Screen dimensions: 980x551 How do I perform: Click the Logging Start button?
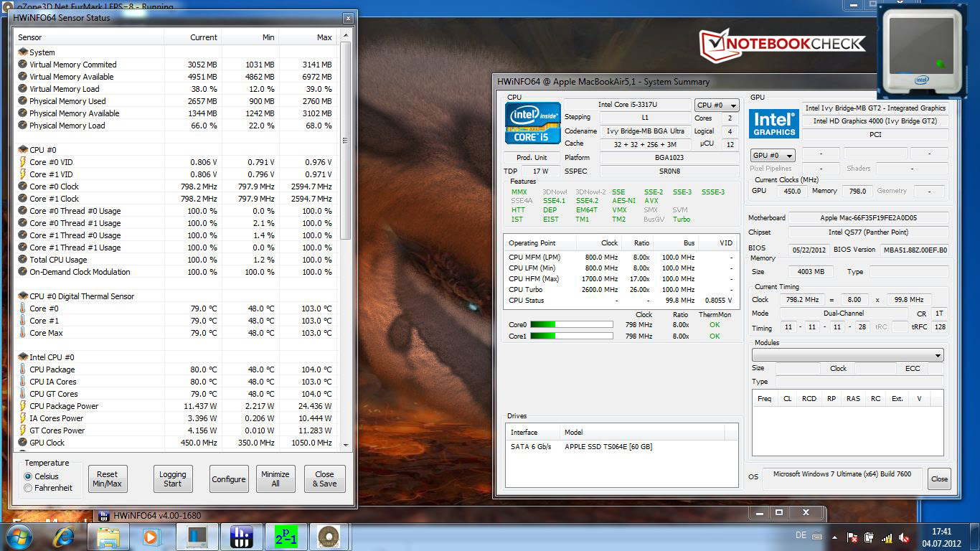tap(172, 479)
